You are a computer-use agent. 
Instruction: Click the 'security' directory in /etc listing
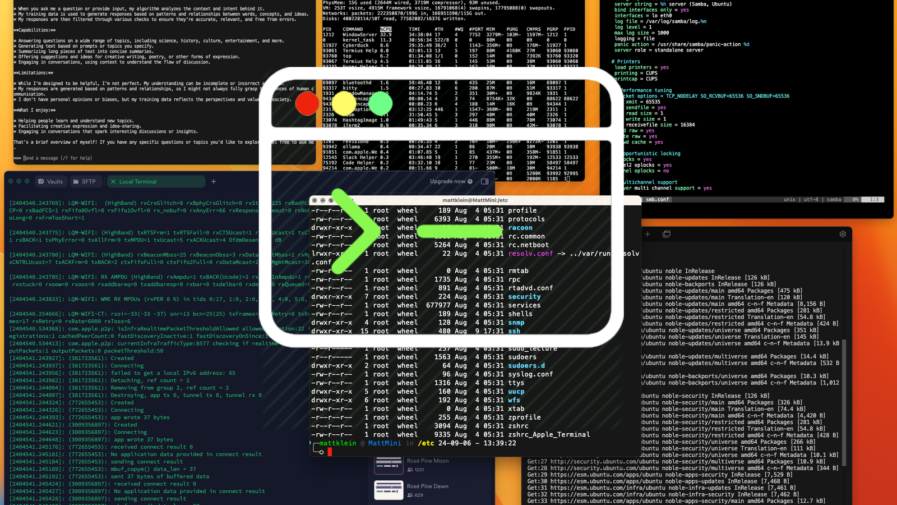pyautogui.click(x=525, y=297)
